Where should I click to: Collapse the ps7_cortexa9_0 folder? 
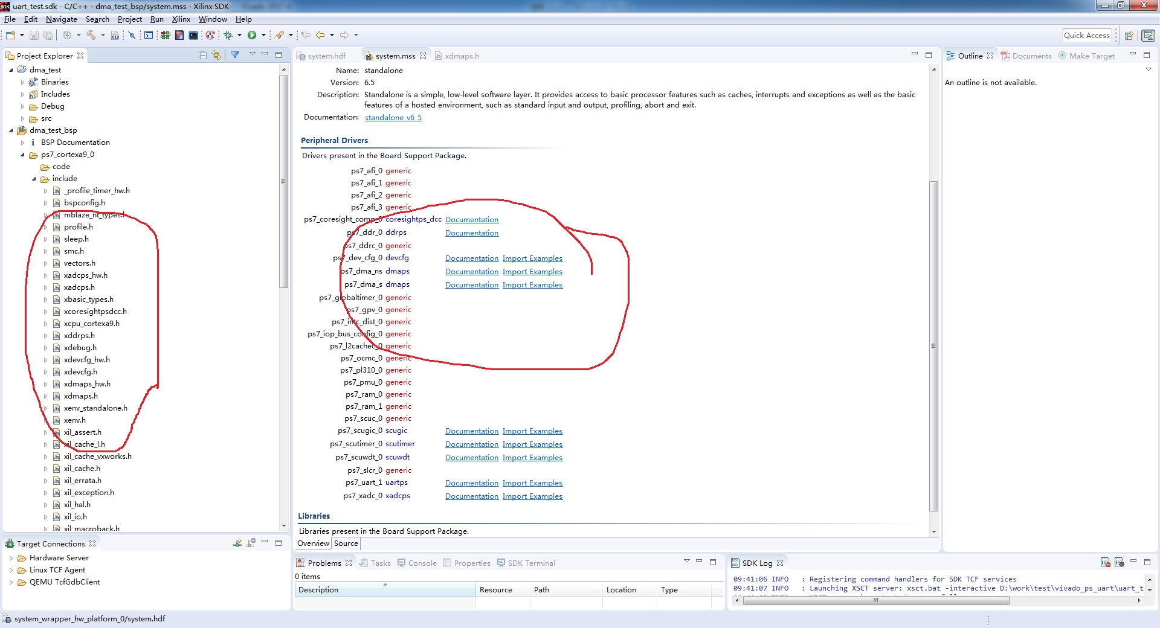point(22,155)
